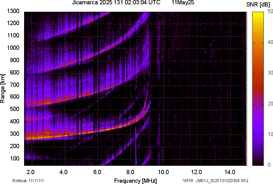Click the frequency tick label '4.0'
This screenshot has width=273, height=184.
pos(64,172)
